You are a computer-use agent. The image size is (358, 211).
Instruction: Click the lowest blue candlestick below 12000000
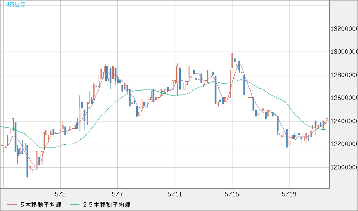click(x=27, y=161)
